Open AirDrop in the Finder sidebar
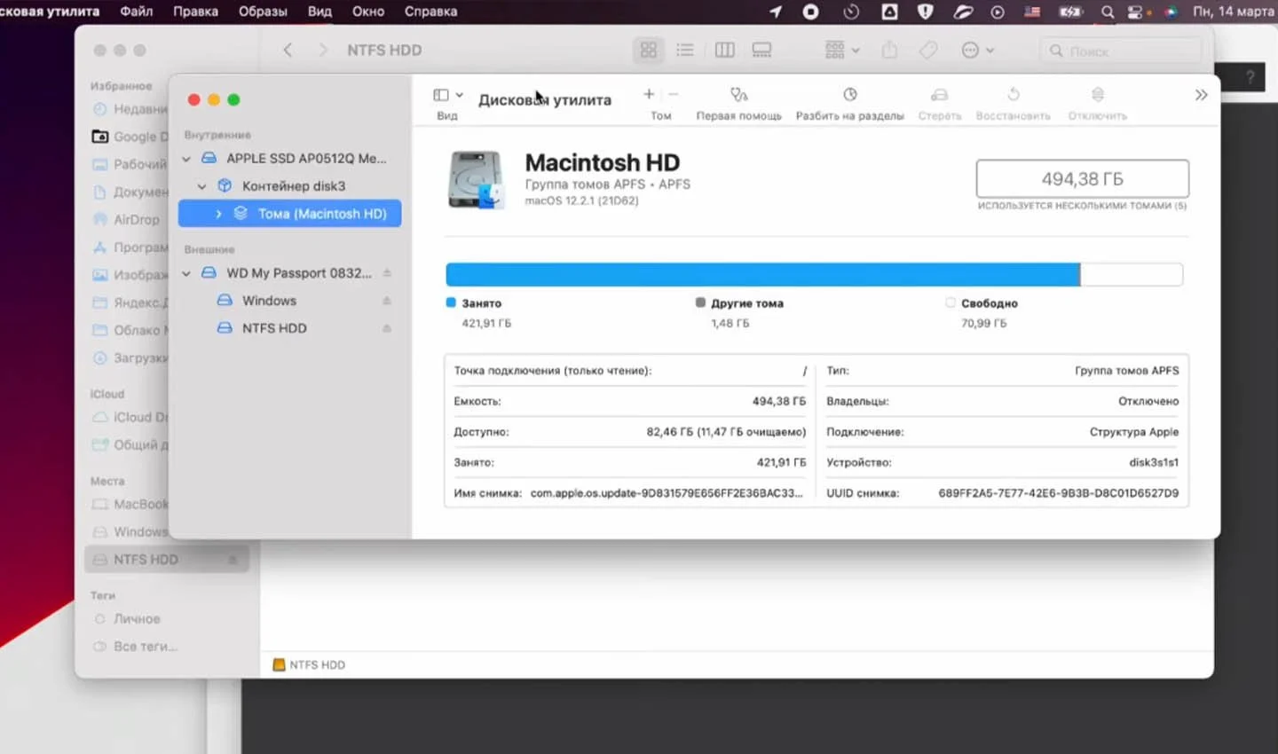The image size is (1278, 754). click(129, 219)
